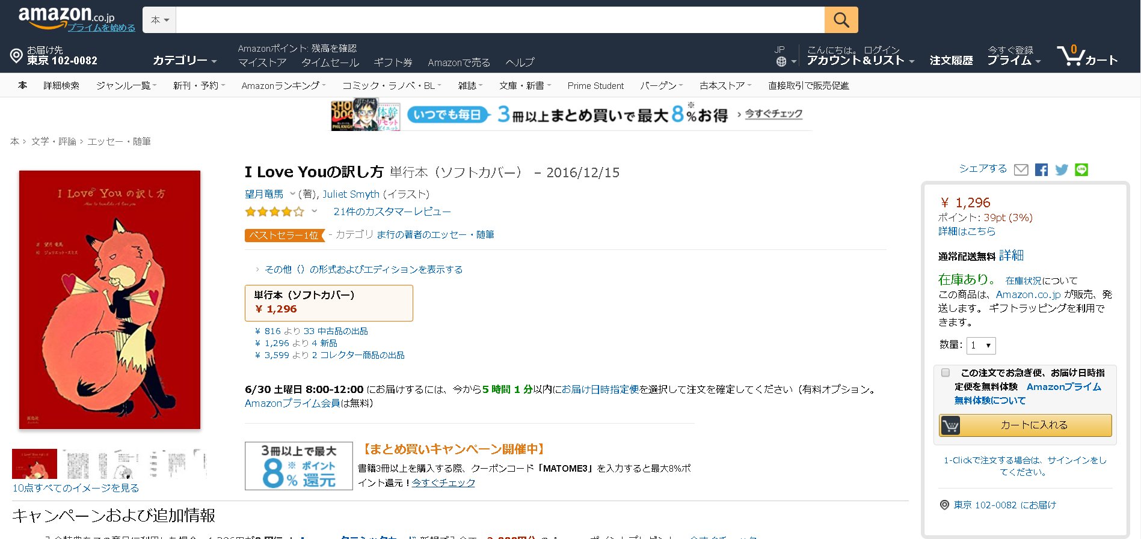Click お届け日時指定便 link
1141x539 pixels.
pyautogui.click(x=600, y=389)
